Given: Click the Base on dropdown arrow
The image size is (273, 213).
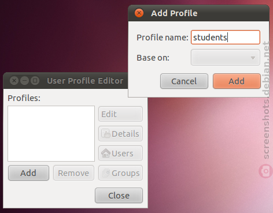Looking at the screenshot, I should [253, 58].
